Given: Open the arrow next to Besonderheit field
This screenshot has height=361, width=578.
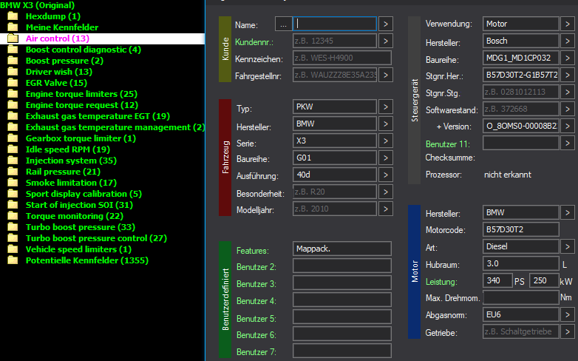Looking at the screenshot, I should (x=386, y=192).
